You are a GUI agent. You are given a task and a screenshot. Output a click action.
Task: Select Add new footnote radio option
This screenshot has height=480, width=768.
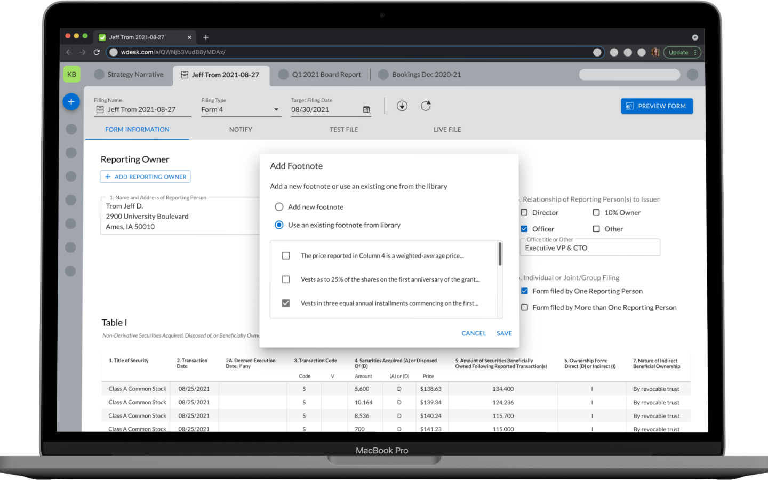279,207
